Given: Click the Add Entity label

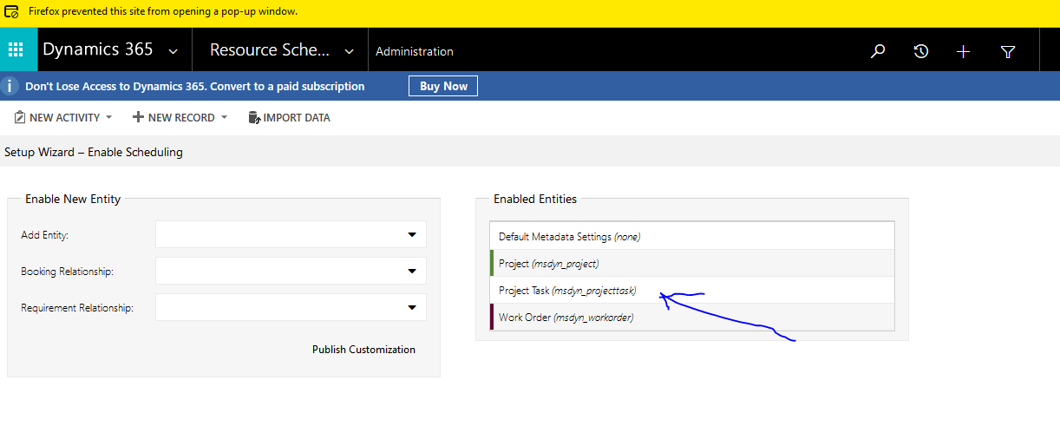Looking at the screenshot, I should [x=44, y=235].
